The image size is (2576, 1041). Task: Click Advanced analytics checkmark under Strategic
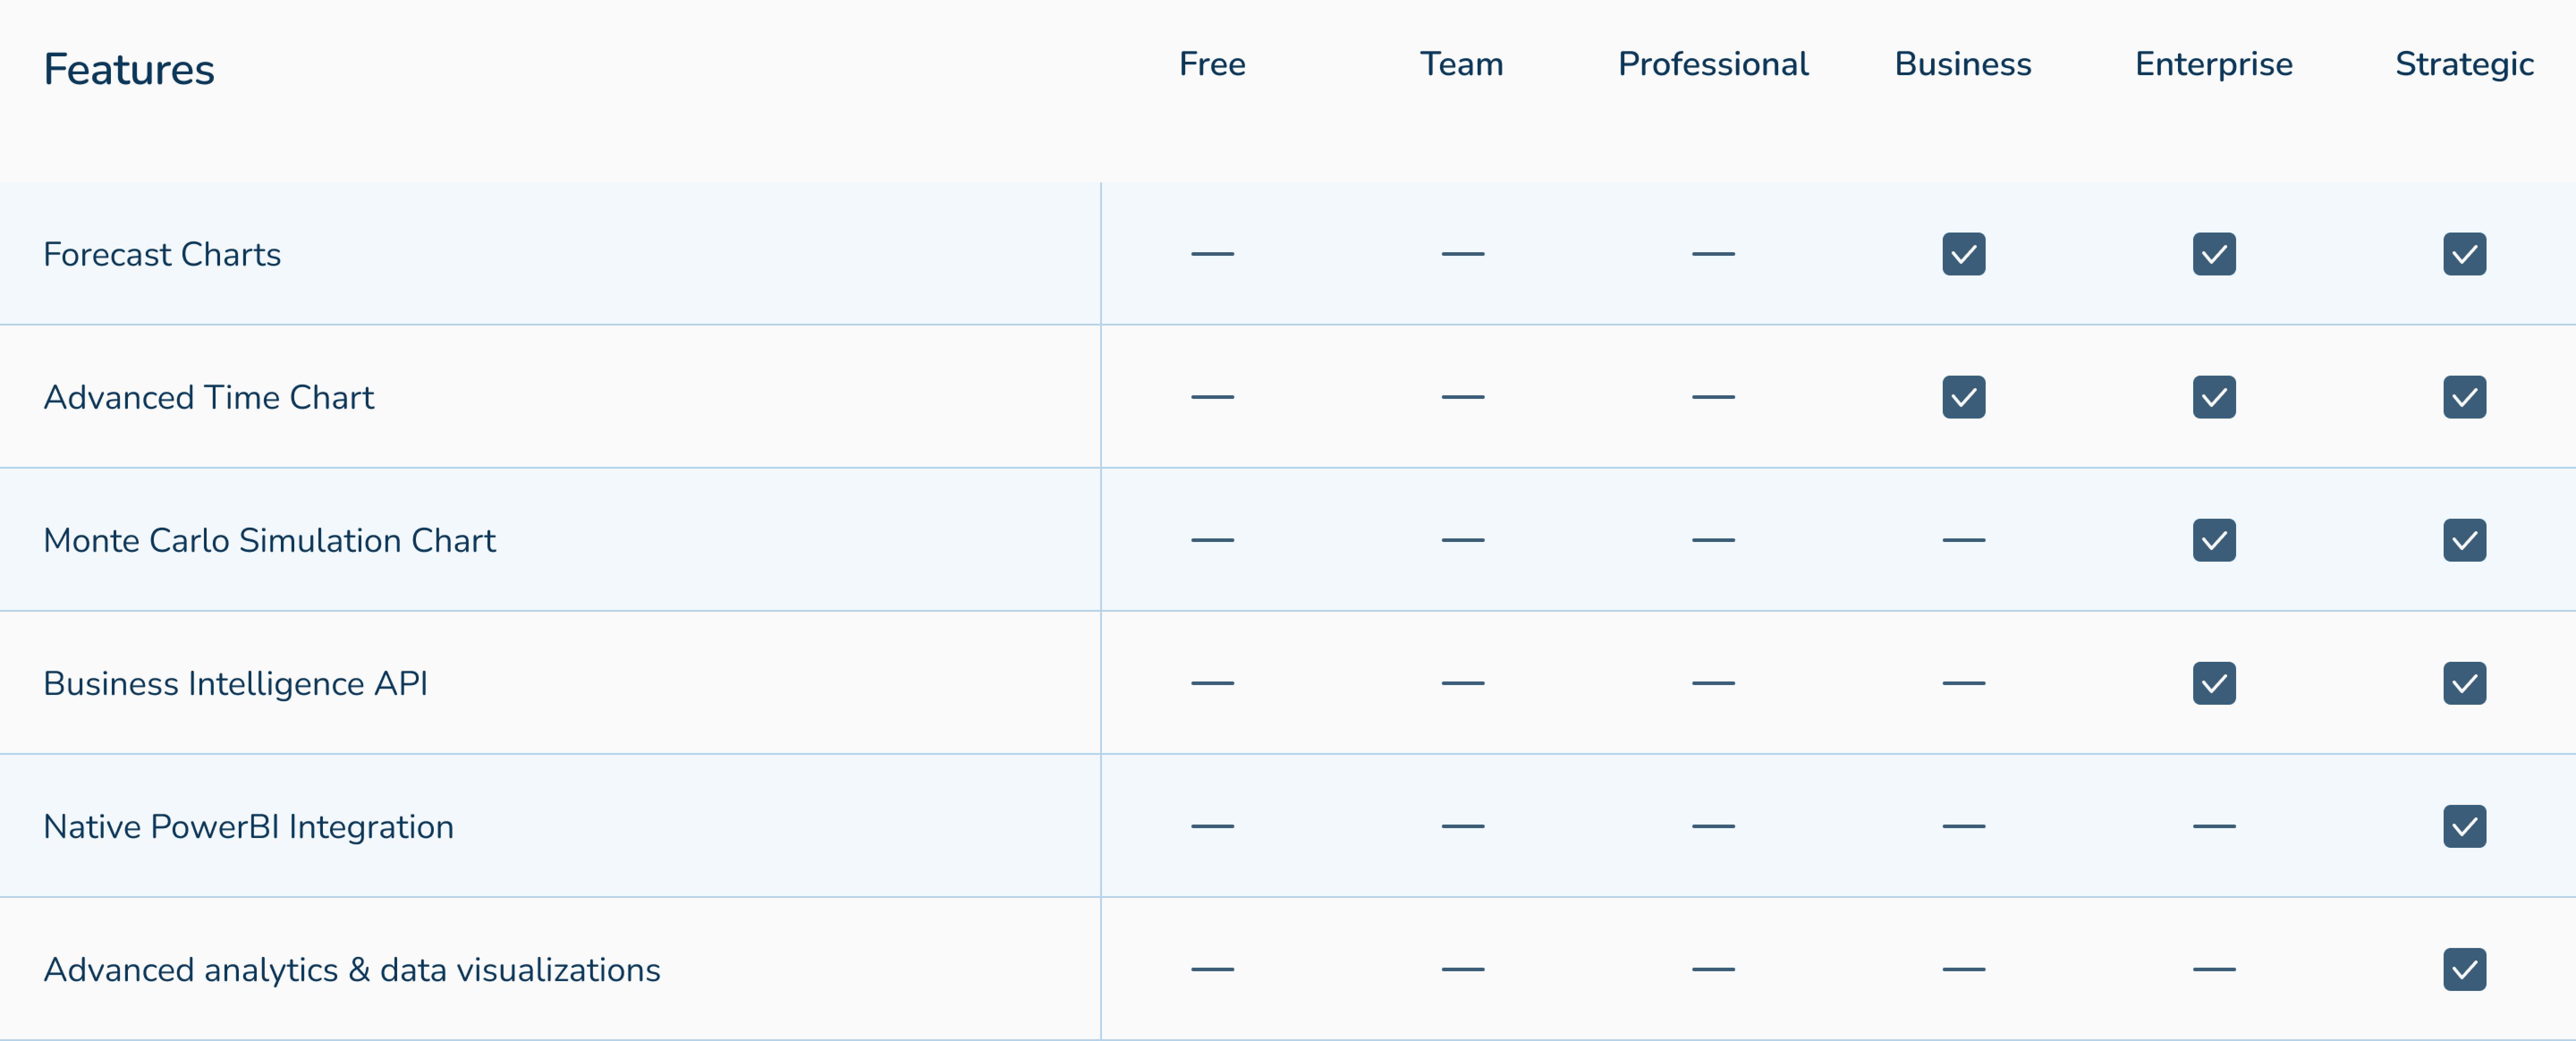pyautogui.click(x=2464, y=969)
